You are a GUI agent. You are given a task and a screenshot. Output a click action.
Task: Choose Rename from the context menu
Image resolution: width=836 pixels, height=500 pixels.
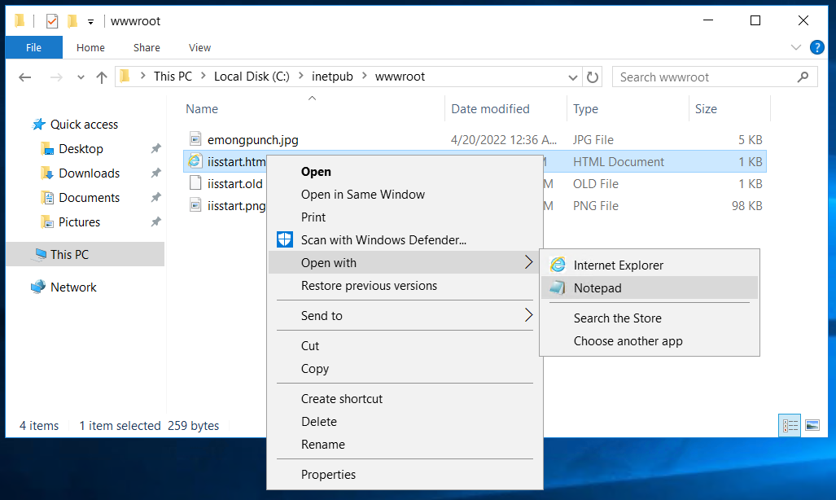point(405,445)
